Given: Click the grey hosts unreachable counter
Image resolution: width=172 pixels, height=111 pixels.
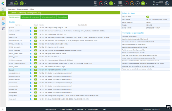Looking at the screenshot, I should [106, 3].
